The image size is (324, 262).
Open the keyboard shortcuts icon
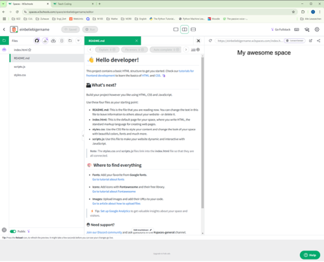(297, 30)
